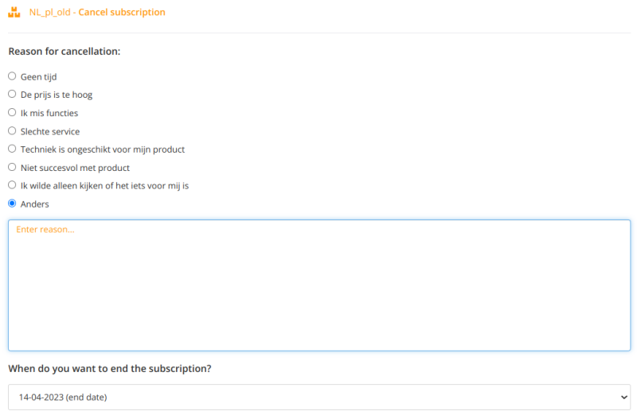
Task: Choose 'De prijs is te hoog' option
Action: (12, 94)
